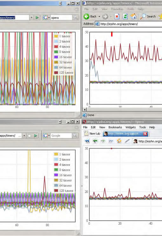The width and height of the screenshot is (162, 236).
Task: Click Opera's green Forward arrow
Action: click(x=103, y=141)
